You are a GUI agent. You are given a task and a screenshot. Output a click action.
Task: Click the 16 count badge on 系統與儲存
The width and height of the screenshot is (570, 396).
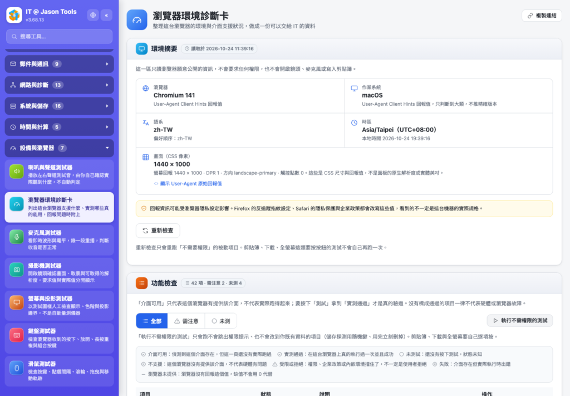[58, 106]
